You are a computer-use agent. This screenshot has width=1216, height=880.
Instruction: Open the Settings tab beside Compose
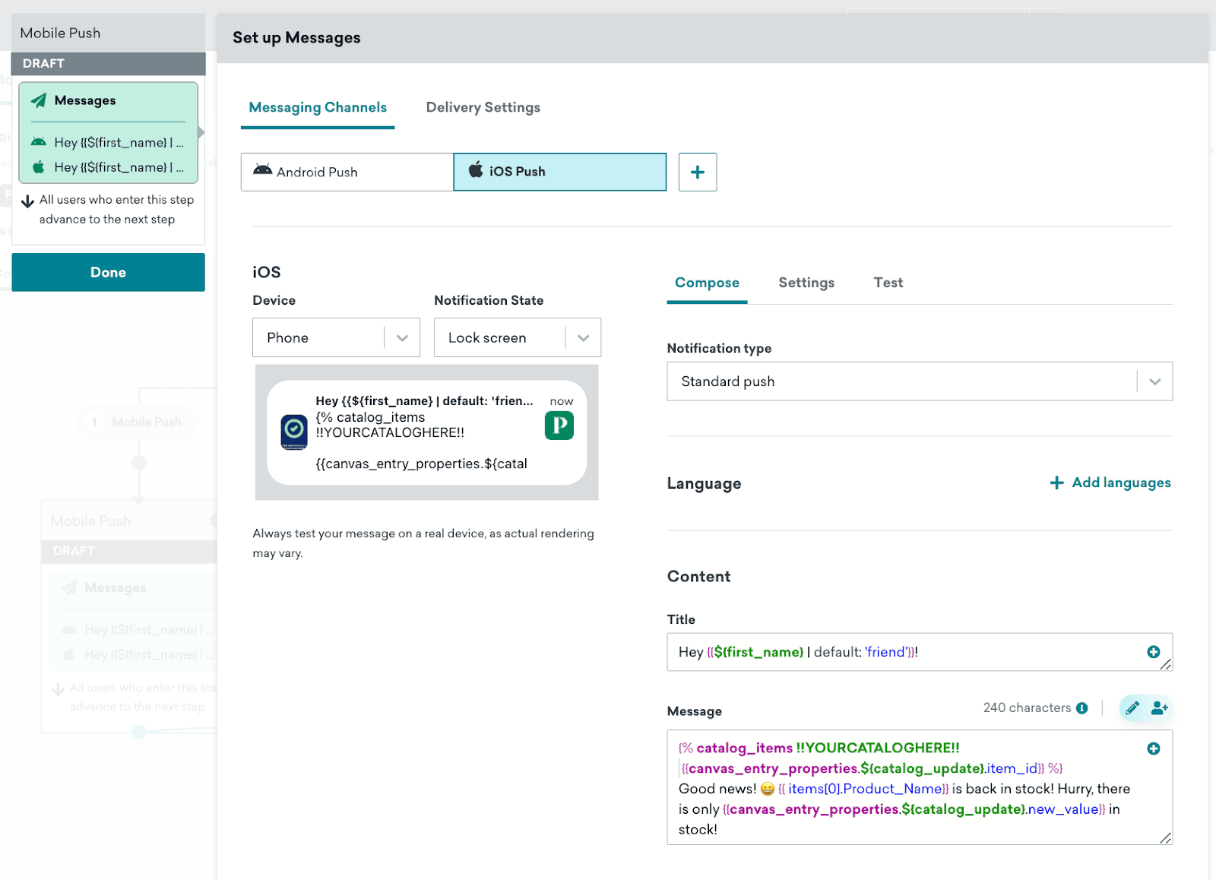[806, 283]
